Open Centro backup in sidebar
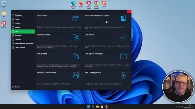This screenshot has width=195, height=109. pyautogui.click(x=23, y=48)
